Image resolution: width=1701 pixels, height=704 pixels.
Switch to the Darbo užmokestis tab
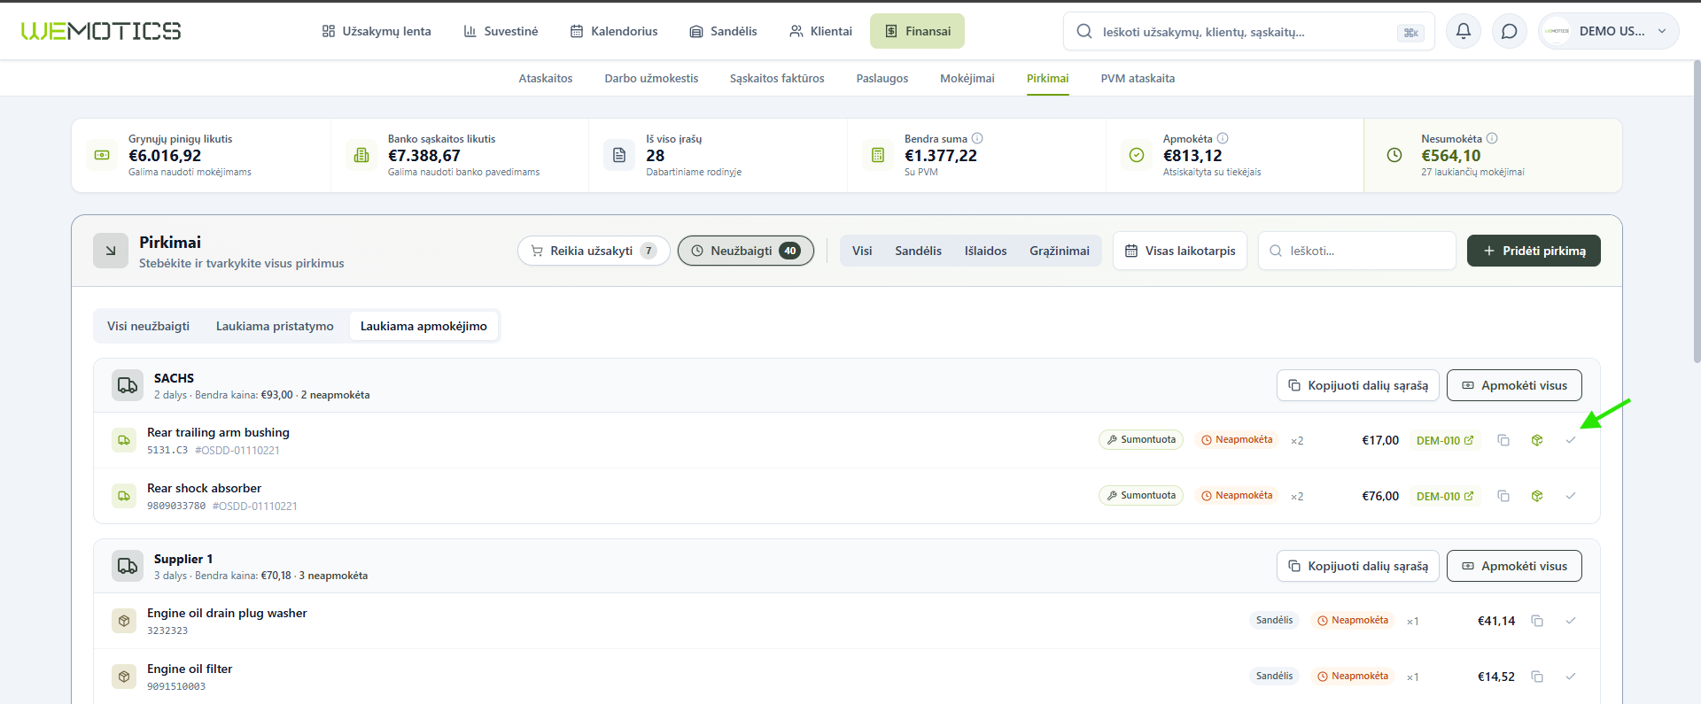coord(651,79)
